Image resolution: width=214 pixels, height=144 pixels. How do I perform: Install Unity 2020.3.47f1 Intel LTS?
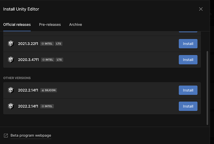[x=188, y=60]
